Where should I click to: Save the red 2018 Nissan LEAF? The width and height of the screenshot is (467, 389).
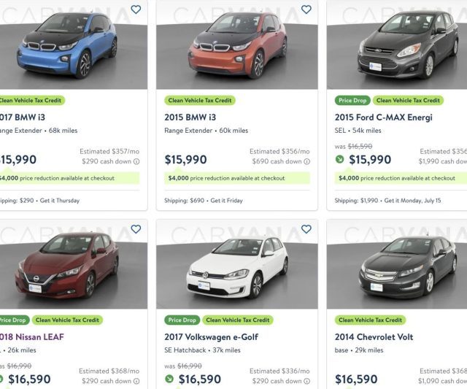click(136, 229)
